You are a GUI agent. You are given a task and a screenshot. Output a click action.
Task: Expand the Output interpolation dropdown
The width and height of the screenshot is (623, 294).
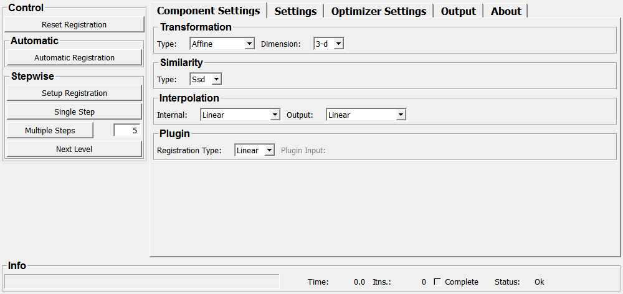tap(366, 115)
